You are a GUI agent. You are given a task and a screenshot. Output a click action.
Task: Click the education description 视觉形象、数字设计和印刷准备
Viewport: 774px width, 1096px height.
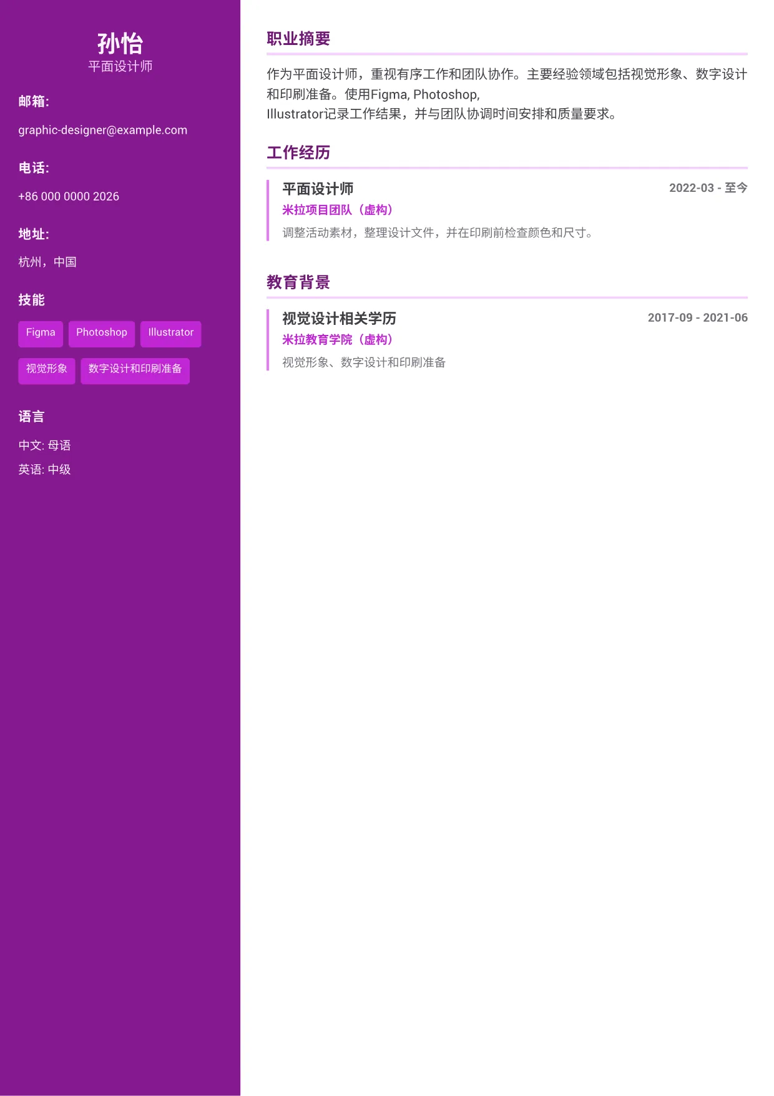[364, 362]
